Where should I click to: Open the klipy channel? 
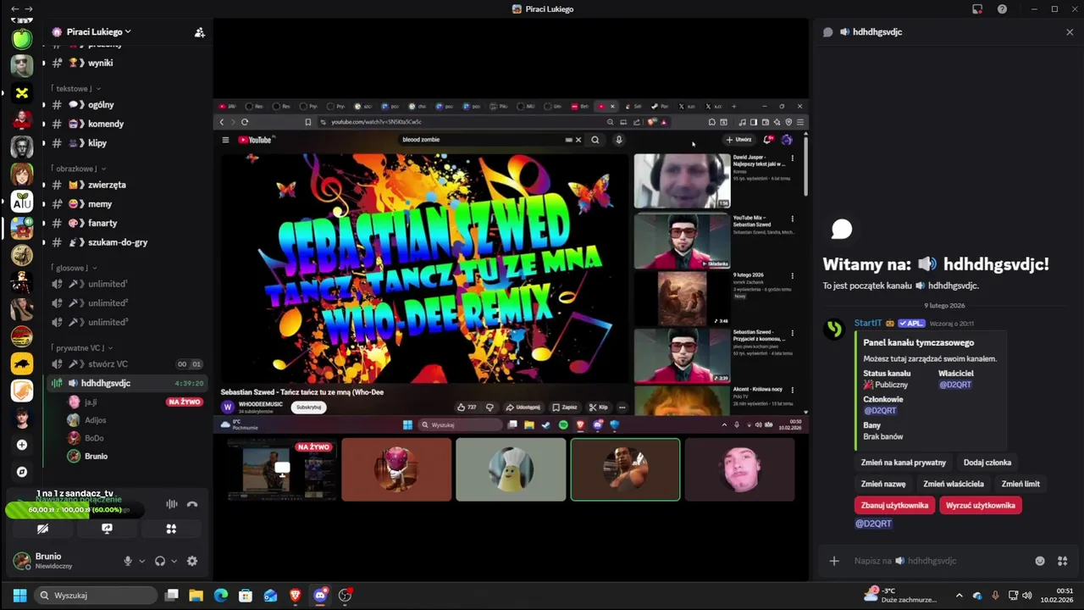click(x=125, y=143)
